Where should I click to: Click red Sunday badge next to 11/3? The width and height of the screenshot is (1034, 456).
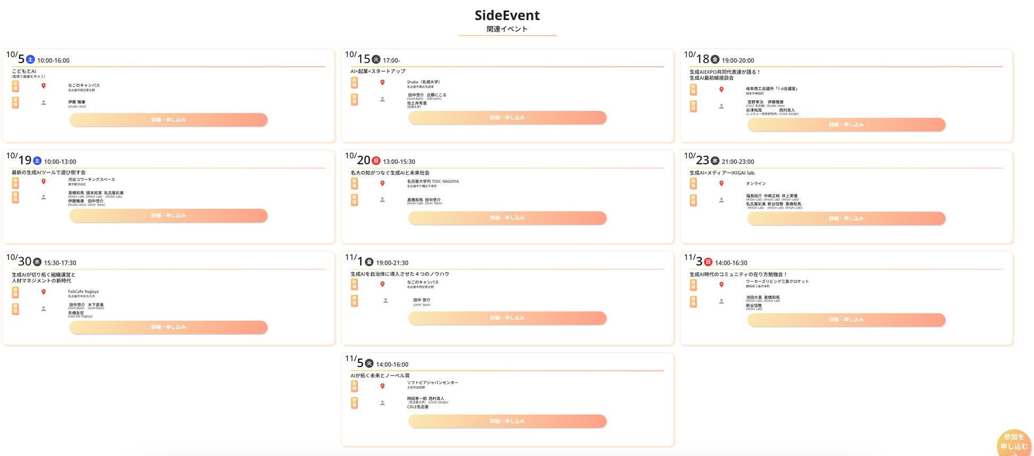[708, 262]
